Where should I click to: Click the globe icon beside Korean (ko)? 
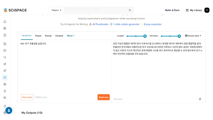pyautogui.click(x=186, y=36)
